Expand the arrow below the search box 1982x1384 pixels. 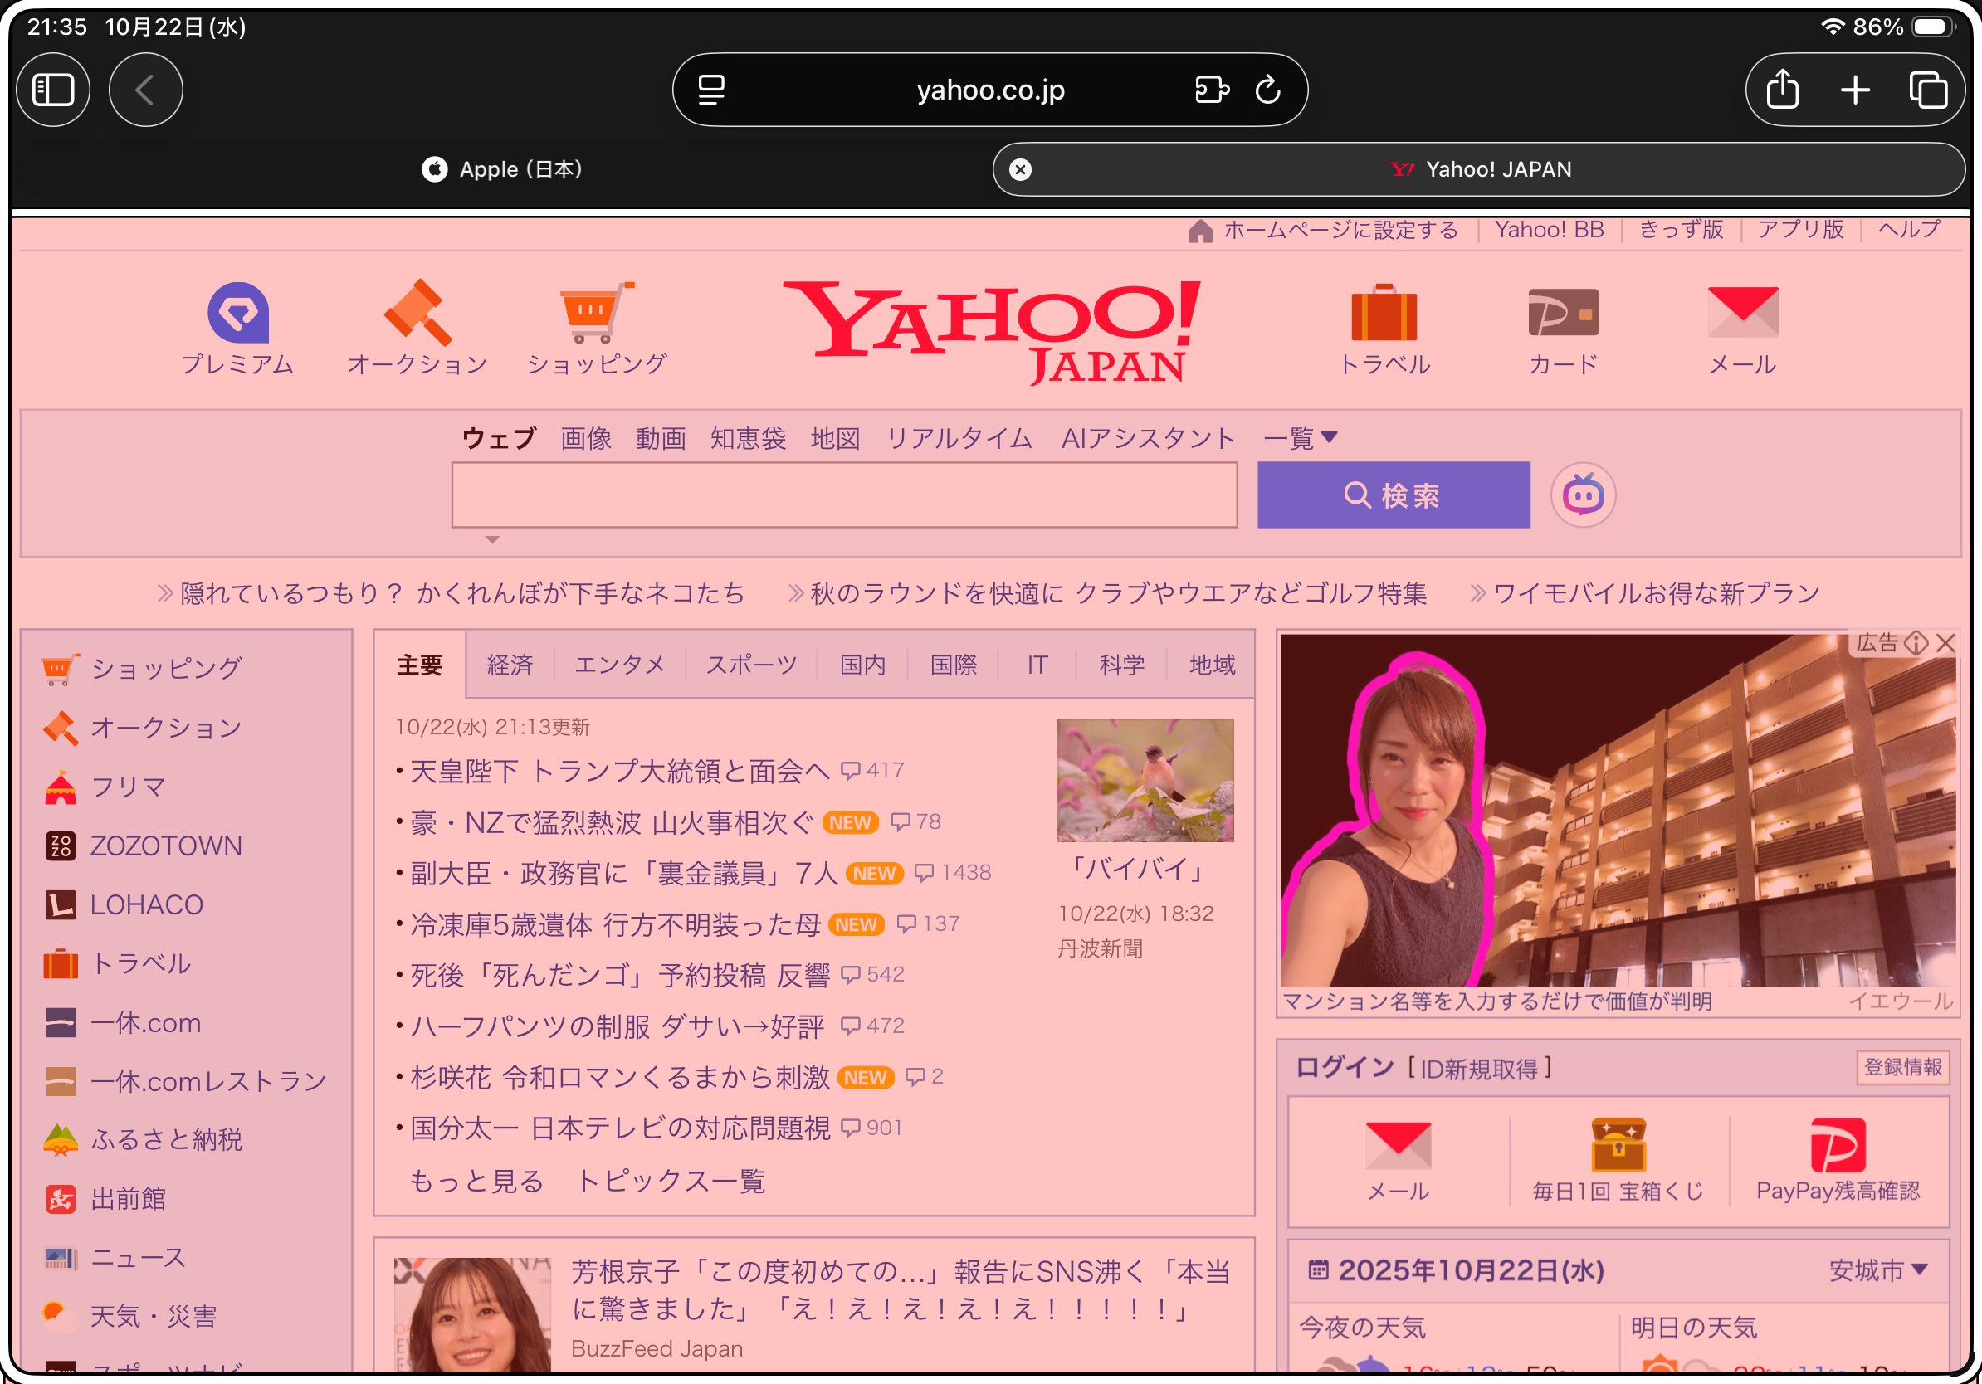coord(492,540)
